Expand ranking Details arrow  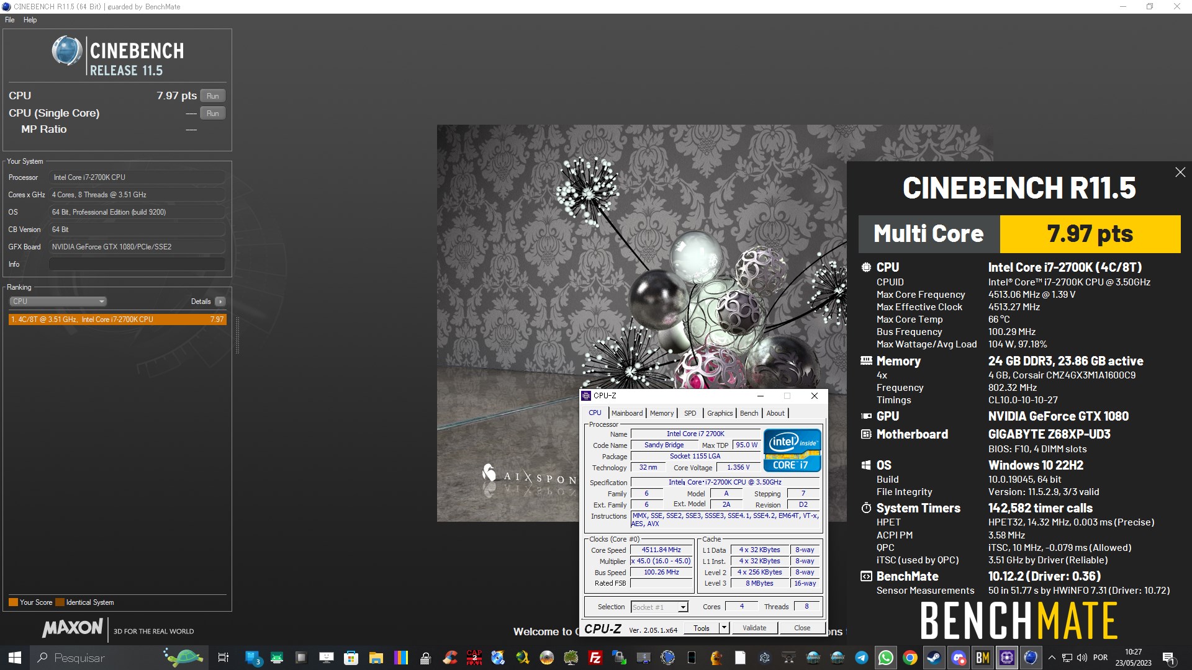pos(220,301)
